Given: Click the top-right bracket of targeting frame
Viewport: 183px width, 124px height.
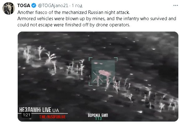Looking at the screenshot, I should pos(116,59).
